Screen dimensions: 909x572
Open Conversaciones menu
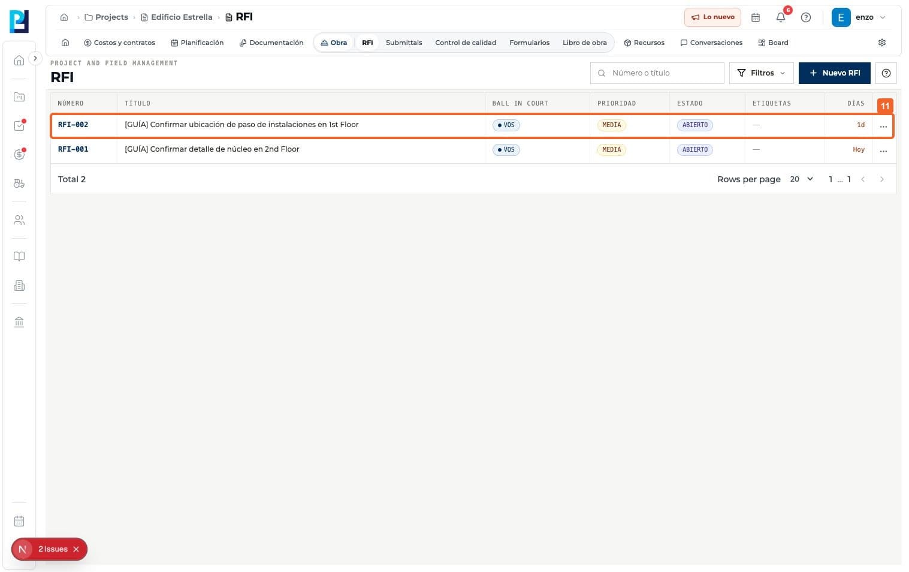pyautogui.click(x=711, y=43)
